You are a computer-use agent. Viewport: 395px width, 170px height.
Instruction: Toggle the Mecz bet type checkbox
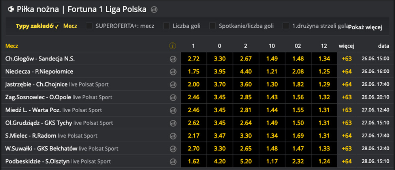(x=57, y=26)
